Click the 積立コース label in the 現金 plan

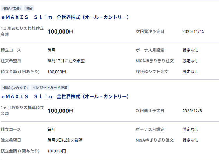tap(11, 50)
